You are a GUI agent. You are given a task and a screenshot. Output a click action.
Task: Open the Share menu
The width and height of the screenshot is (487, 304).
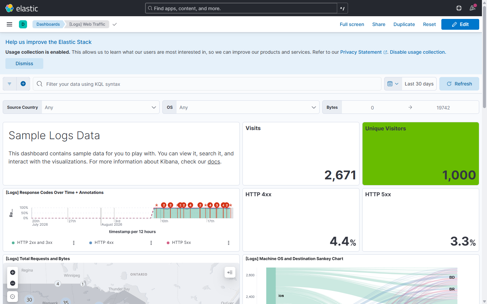(x=379, y=24)
